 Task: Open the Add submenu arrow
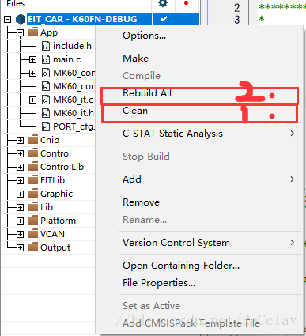click(292, 179)
